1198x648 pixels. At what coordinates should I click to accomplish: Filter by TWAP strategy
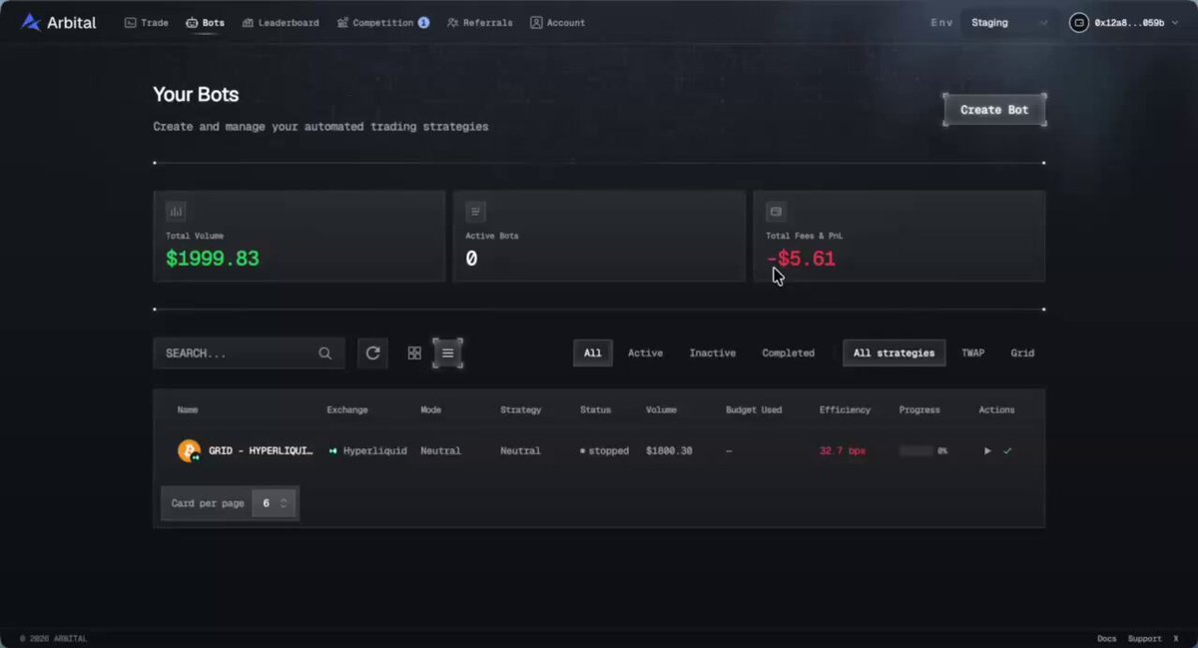(973, 352)
